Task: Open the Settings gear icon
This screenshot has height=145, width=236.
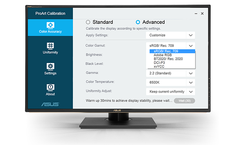Action: click(50, 66)
